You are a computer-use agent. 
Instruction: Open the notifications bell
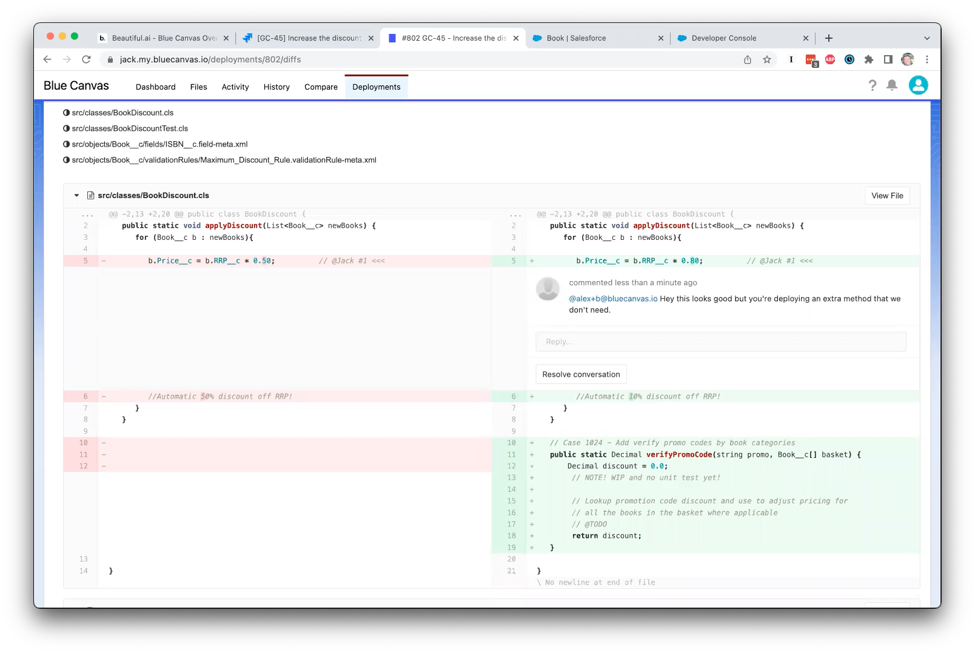click(x=892, y=85)
